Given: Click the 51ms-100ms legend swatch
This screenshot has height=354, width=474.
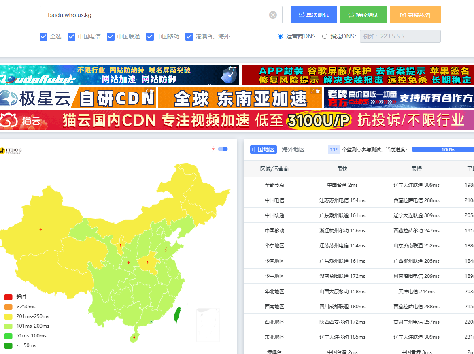Looking at the screenshot, I should tap(8, 336).
